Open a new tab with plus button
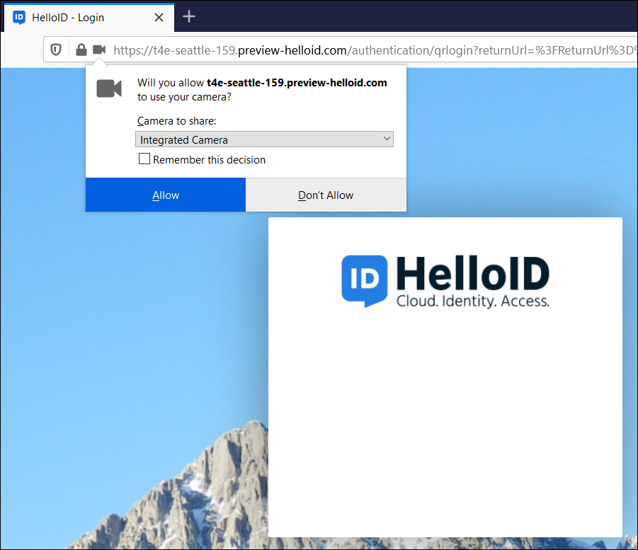Viewport: 638px width, 550px height. click(x=189, y=17)
